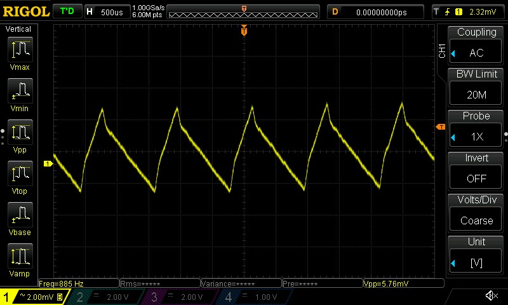
Task: Click the Pre measurement readout
Action: pyautogui.click(x=323, y=283)
